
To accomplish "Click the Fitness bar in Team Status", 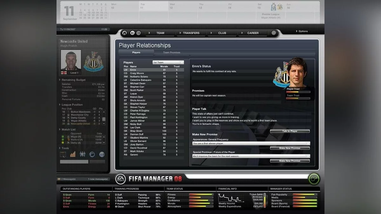I will [x=201, y=194].
